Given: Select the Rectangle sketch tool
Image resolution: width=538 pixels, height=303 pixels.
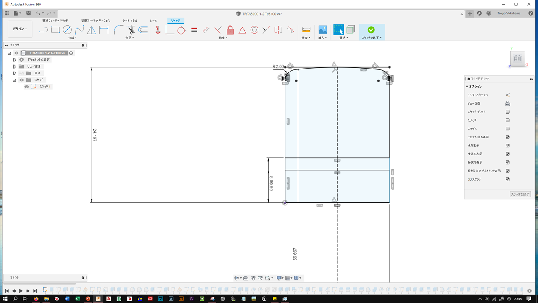Looking at the screenshot, I should pyautogui.click(x=55, y=30).
